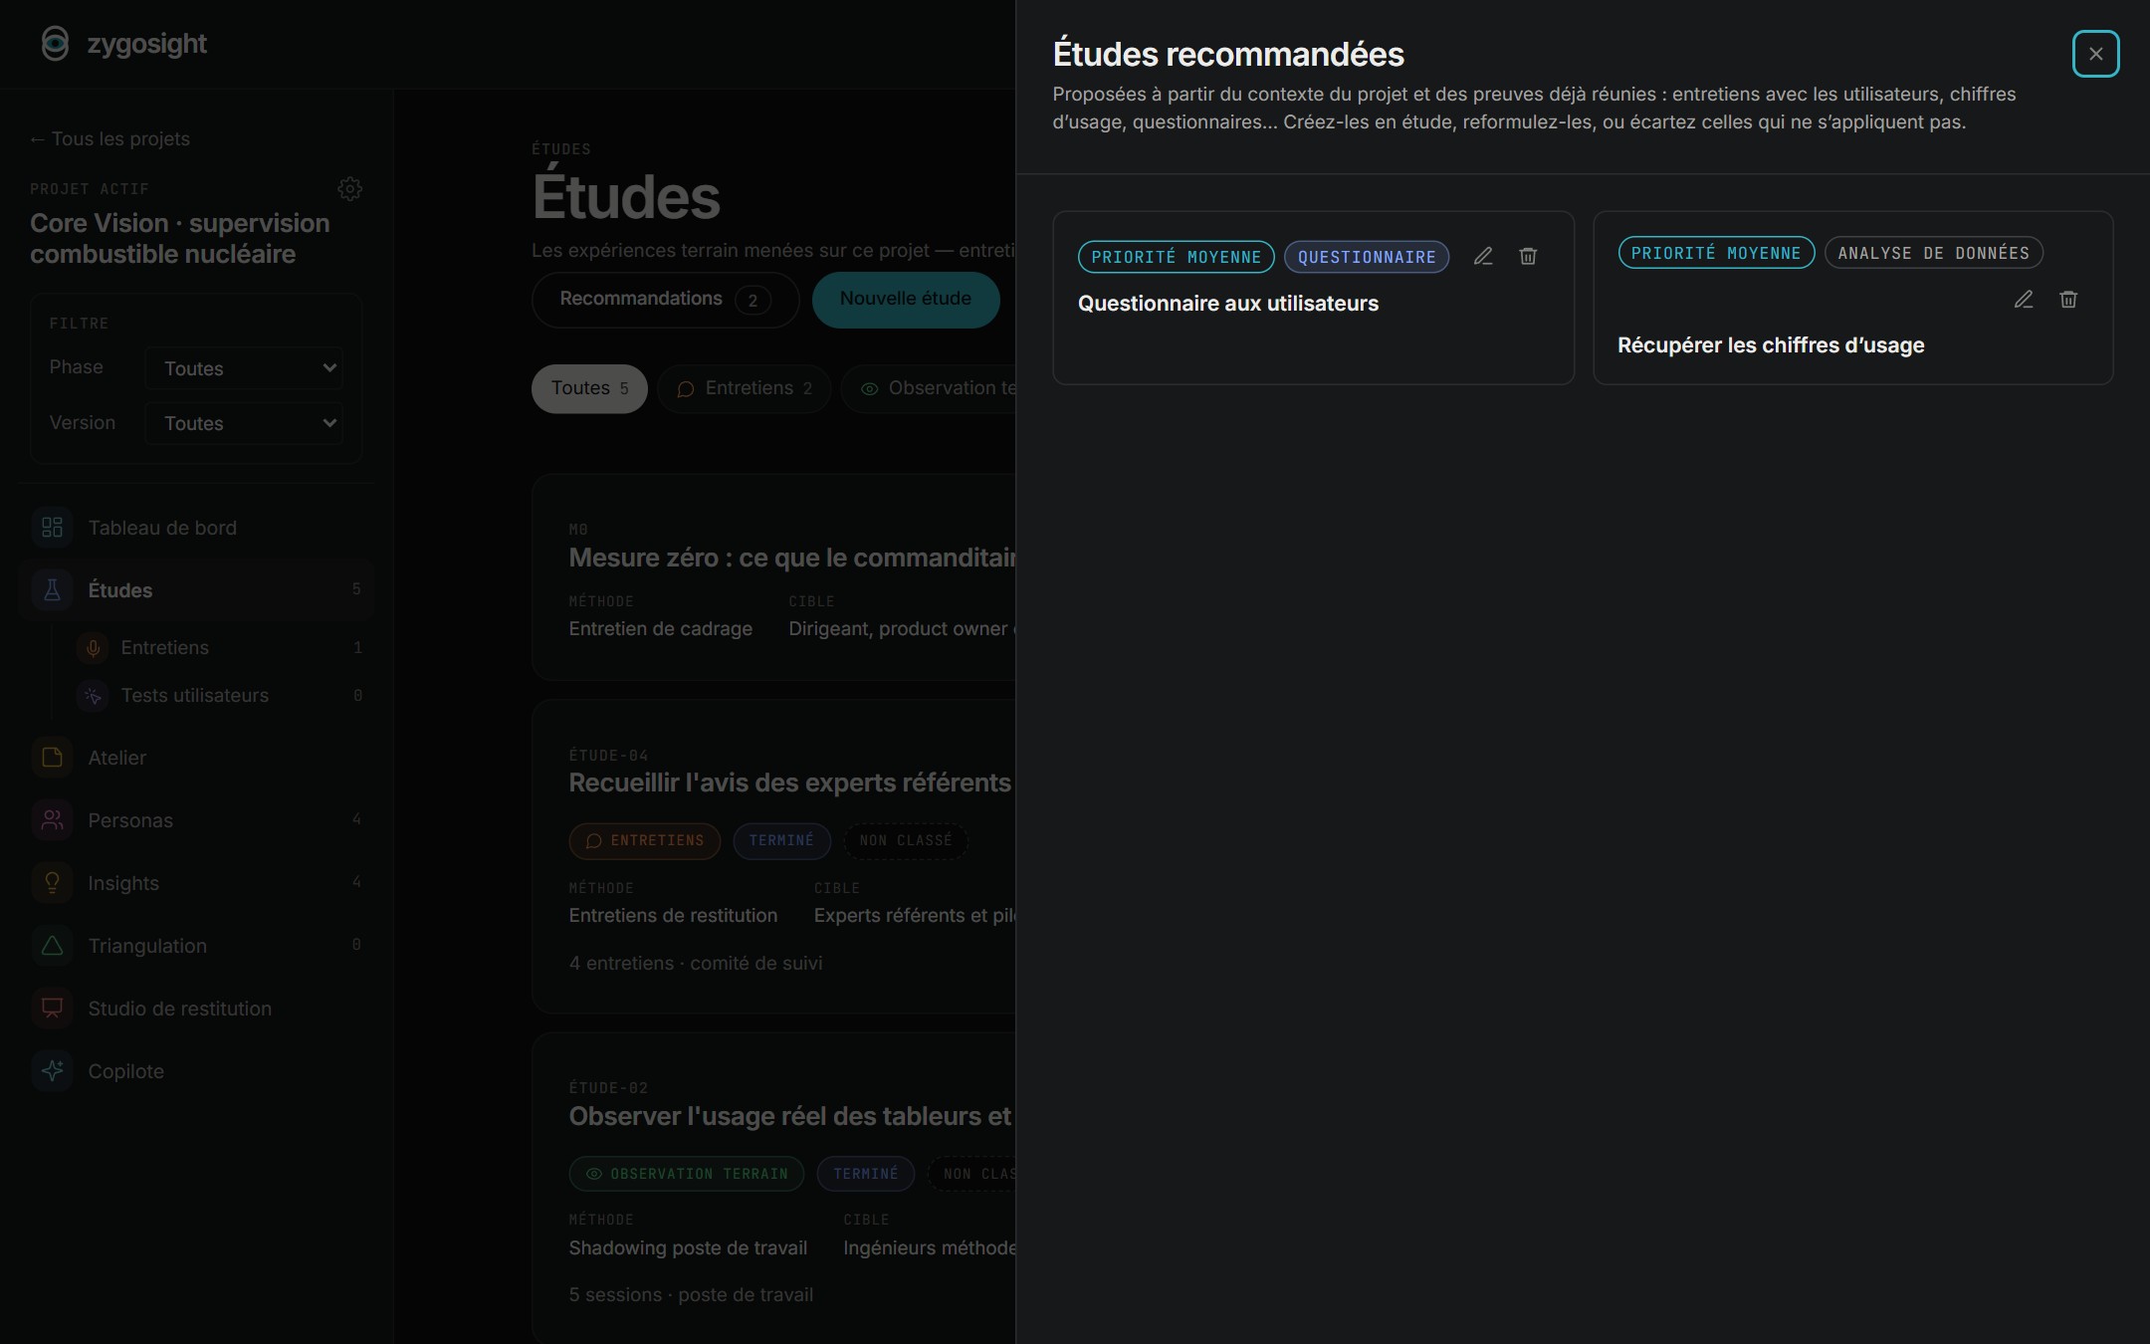Close the Études recommandées panel
This screenshot has height=1344, width=2150.
coord(2095,54)
